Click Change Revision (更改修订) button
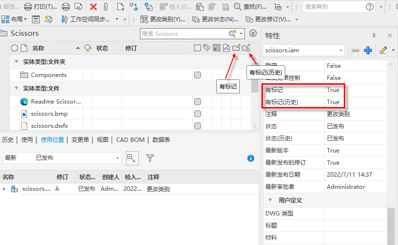This screenshot has height=245, width=398. [268, 19]
